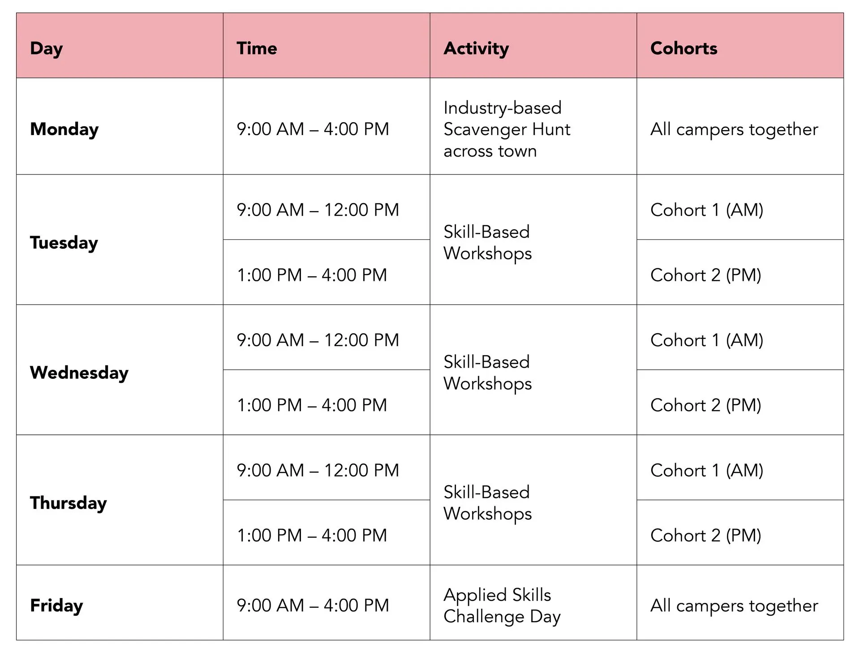
Task: Select the Thursday row label
Action: coord(68,503)
